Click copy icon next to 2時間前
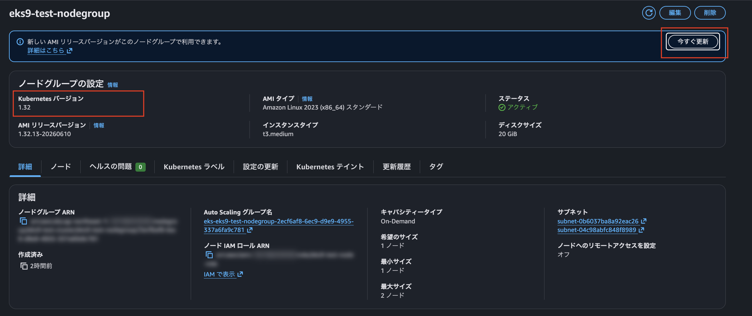 [x=24, y=266]
